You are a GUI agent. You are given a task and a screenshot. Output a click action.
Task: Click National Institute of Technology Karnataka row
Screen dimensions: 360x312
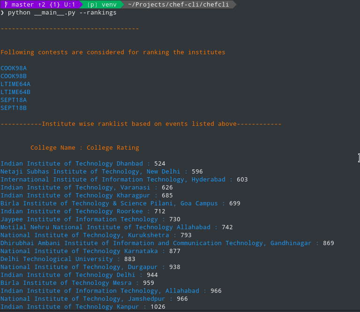point(90,251)
